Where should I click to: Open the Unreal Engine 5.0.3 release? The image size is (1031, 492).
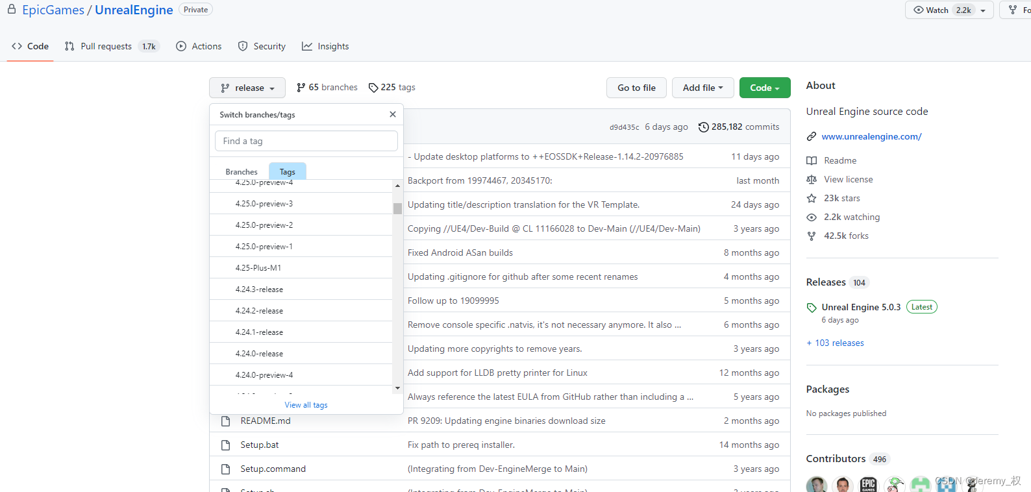coord(861,308)
